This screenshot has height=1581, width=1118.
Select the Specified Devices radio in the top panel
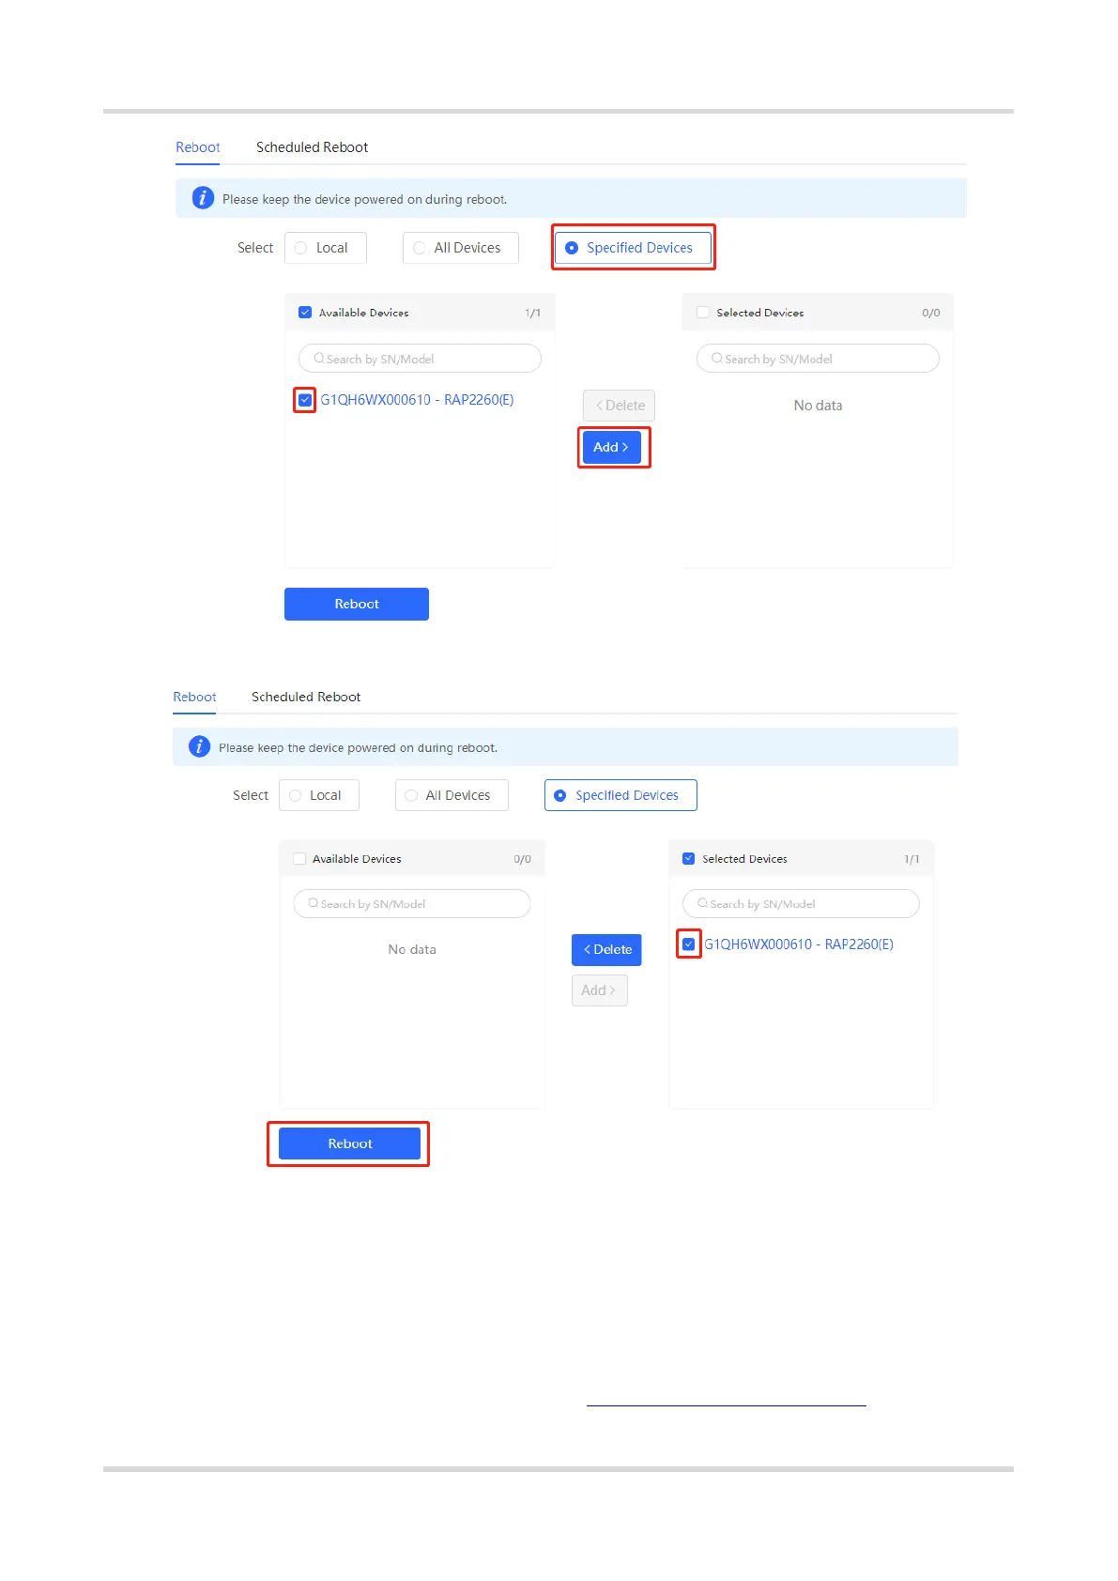(572, 248)
